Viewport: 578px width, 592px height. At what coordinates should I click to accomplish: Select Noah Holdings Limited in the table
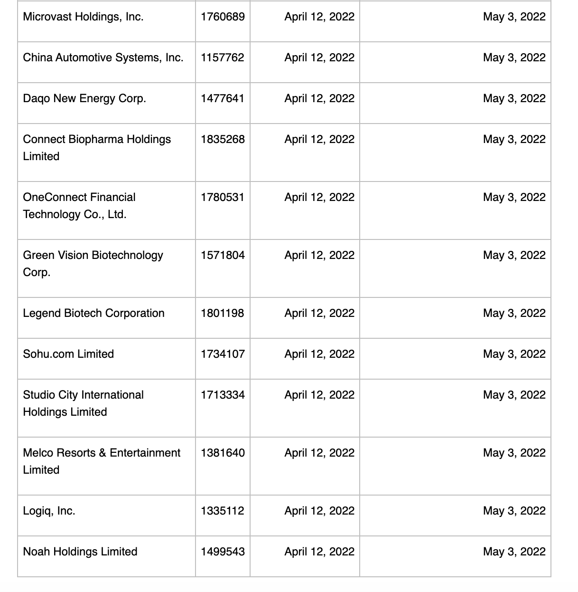[80, 552]
